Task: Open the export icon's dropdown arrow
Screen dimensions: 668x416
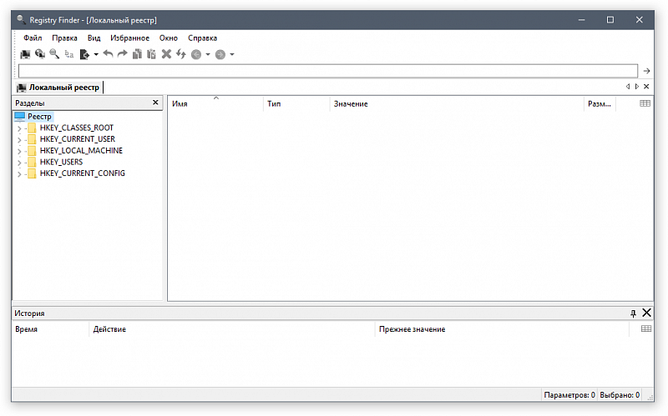Action: tap(96, 54)
